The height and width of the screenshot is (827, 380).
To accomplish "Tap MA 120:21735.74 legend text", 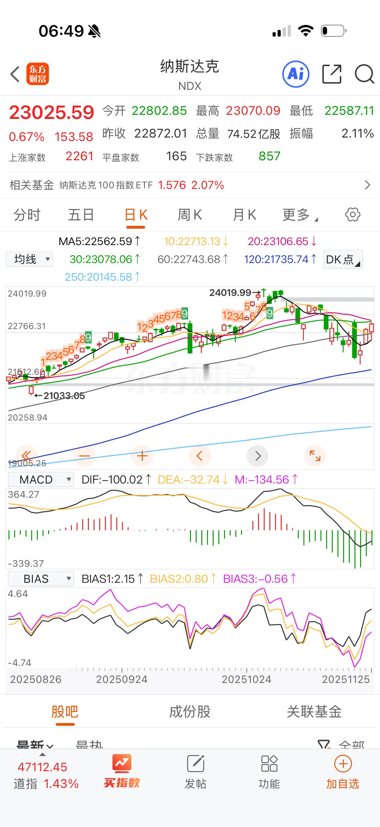I will (280, 259).
